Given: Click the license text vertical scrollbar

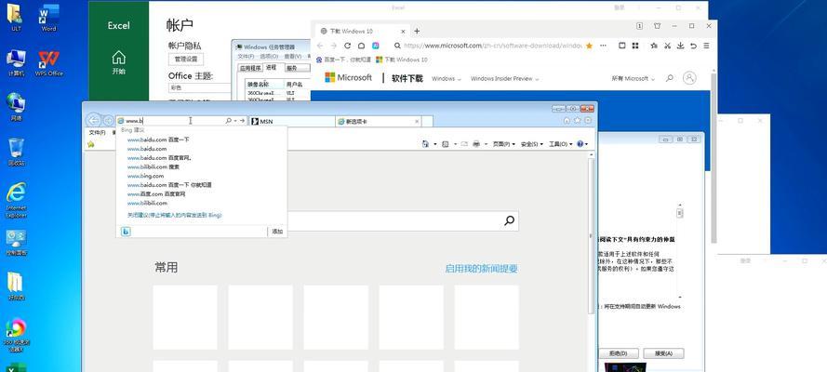Looking at the screenshot, I should click(680, 253).
